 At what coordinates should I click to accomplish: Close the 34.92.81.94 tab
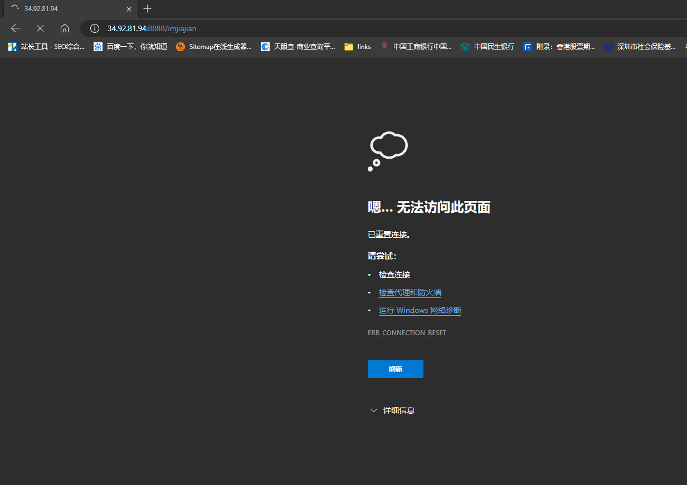tap(129, 9)
